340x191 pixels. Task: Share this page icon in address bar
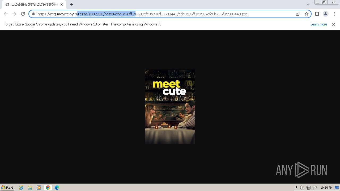tap(298, 14)
